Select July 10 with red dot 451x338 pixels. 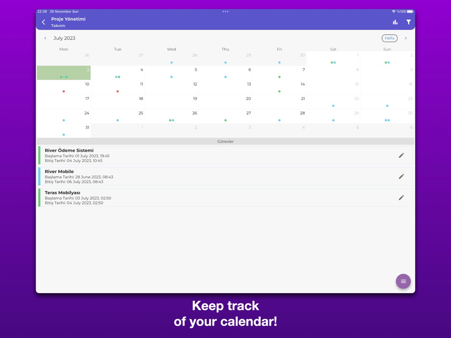click(64, 87)
